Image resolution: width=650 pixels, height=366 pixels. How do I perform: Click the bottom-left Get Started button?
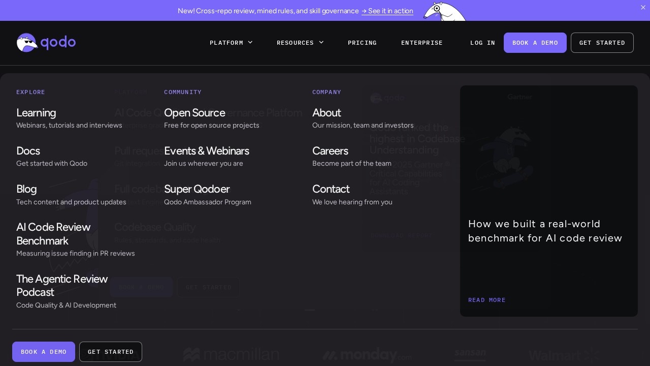[x=111, y=352]
